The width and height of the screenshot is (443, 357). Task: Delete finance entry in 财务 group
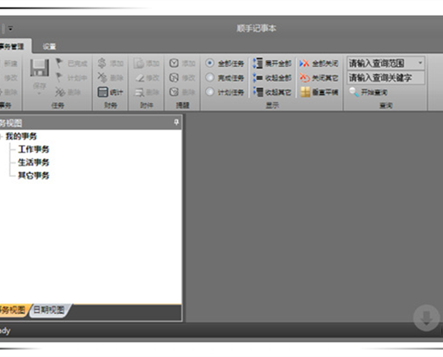pos(102,78)
